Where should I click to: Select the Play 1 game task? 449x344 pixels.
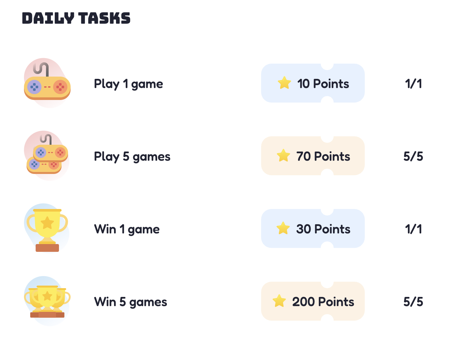129,84
